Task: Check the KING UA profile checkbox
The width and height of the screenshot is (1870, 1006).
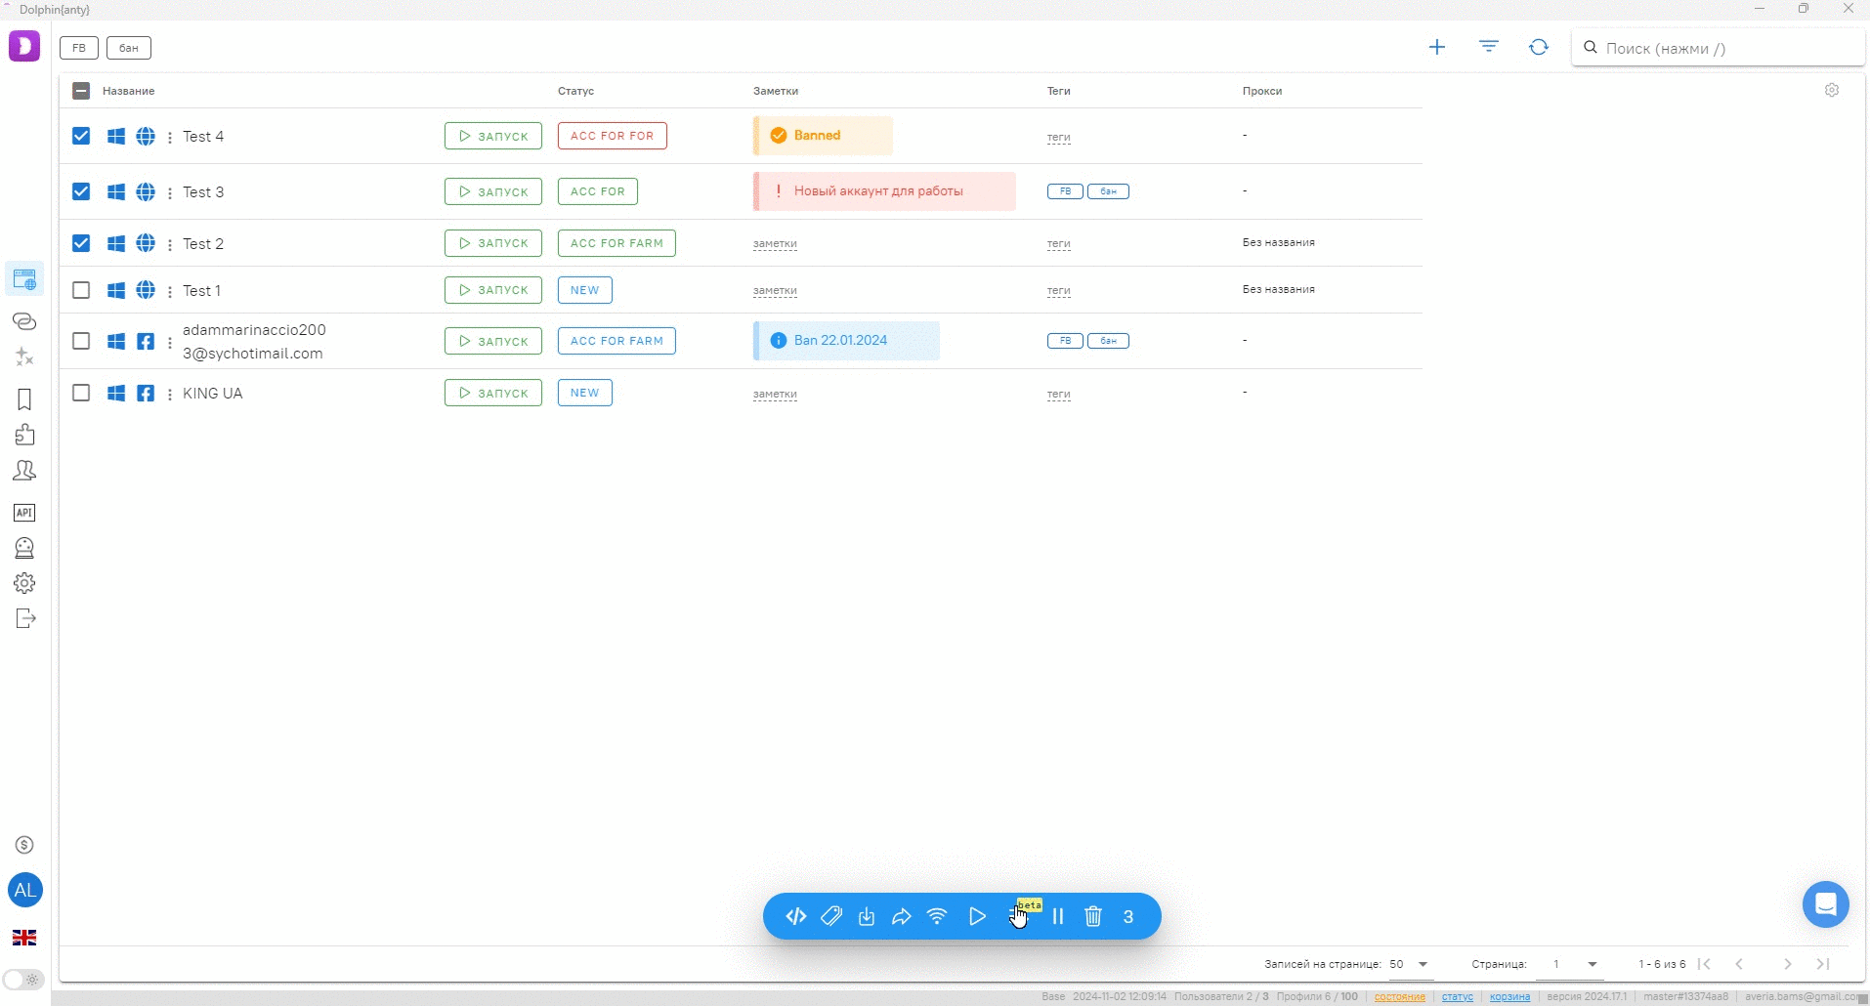Action: (81, 393)
